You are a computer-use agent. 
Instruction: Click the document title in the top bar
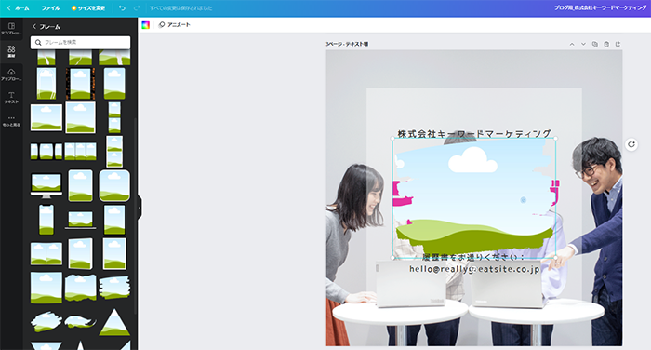(600, 7)
